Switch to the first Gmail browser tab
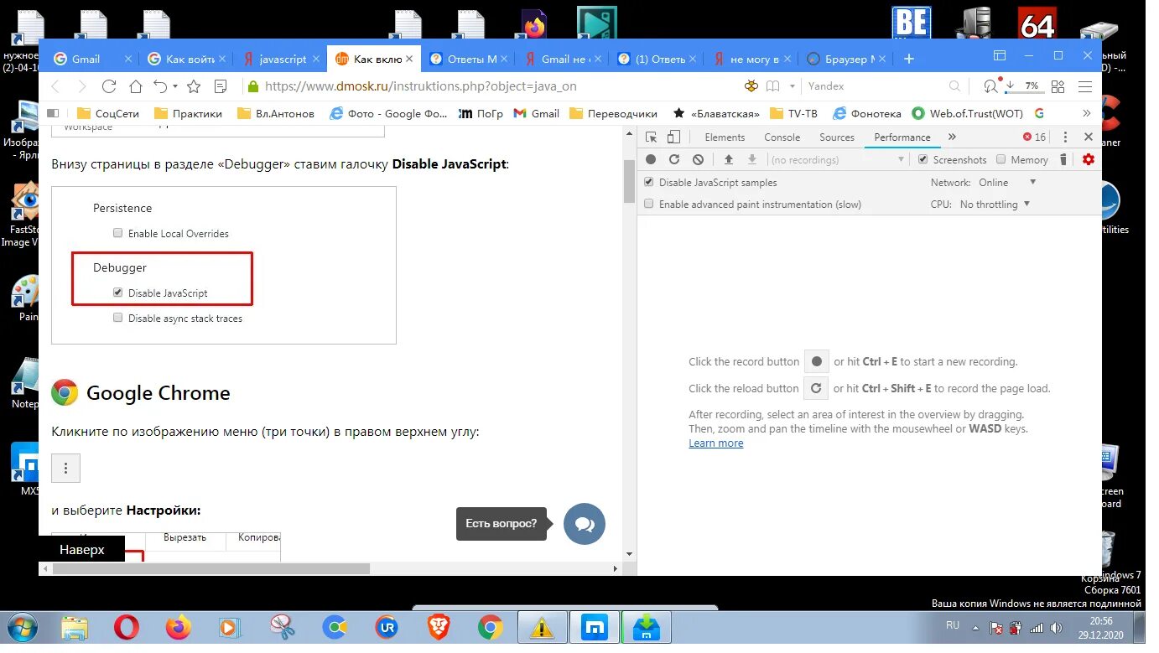Screen dimensions: 1159x653 coord(91,59)
